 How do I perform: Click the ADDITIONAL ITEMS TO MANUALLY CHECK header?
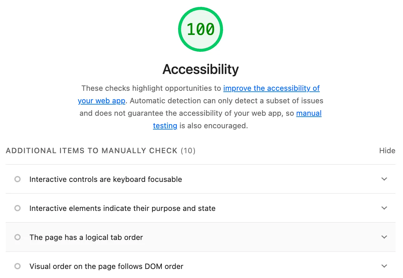coord(91,150)
